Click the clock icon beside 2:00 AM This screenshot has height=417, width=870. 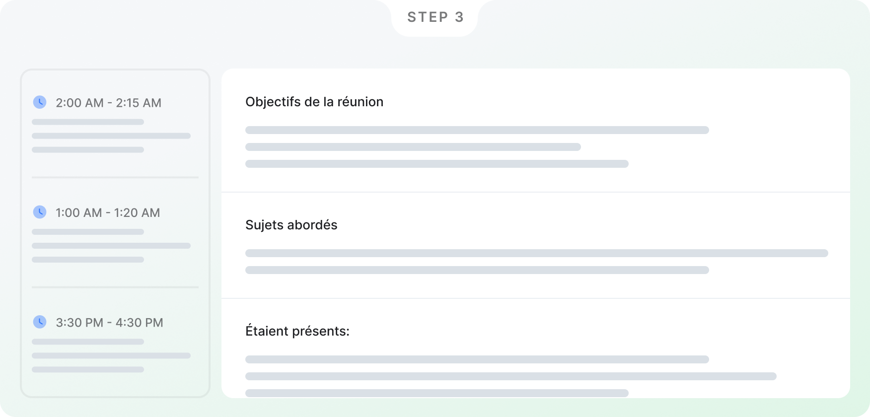pyautogui.click(x=40, y=102)
